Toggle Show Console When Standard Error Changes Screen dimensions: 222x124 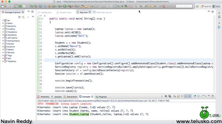click(190, 96)
